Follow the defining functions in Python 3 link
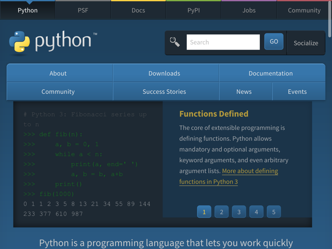 point(208,182)
